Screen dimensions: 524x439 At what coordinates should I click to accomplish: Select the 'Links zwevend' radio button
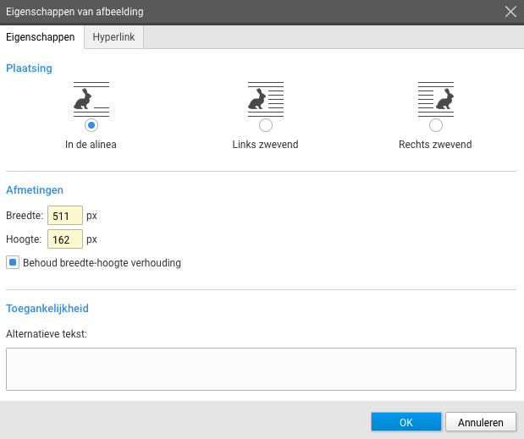coord(266,125)
